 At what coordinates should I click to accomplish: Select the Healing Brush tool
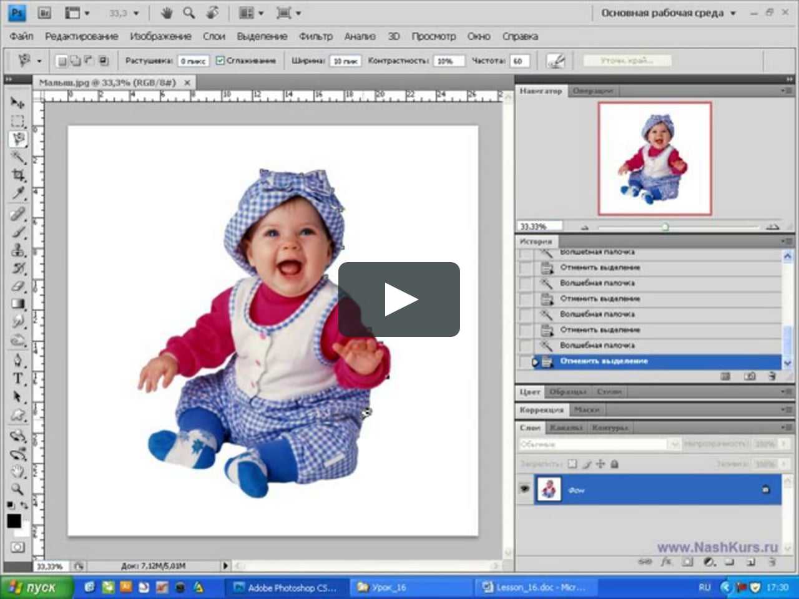(x=17, y=214)
